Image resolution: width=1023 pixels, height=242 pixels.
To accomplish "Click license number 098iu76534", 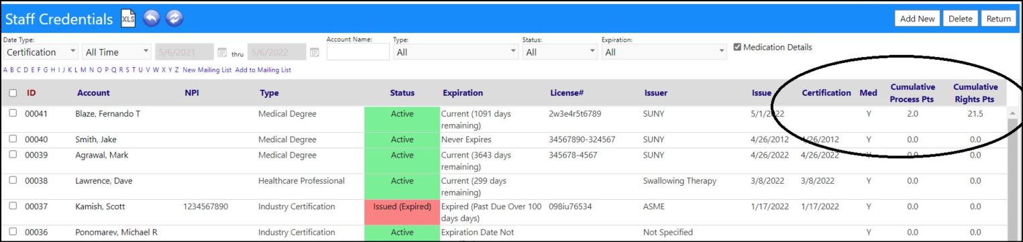I will [574, 206].
